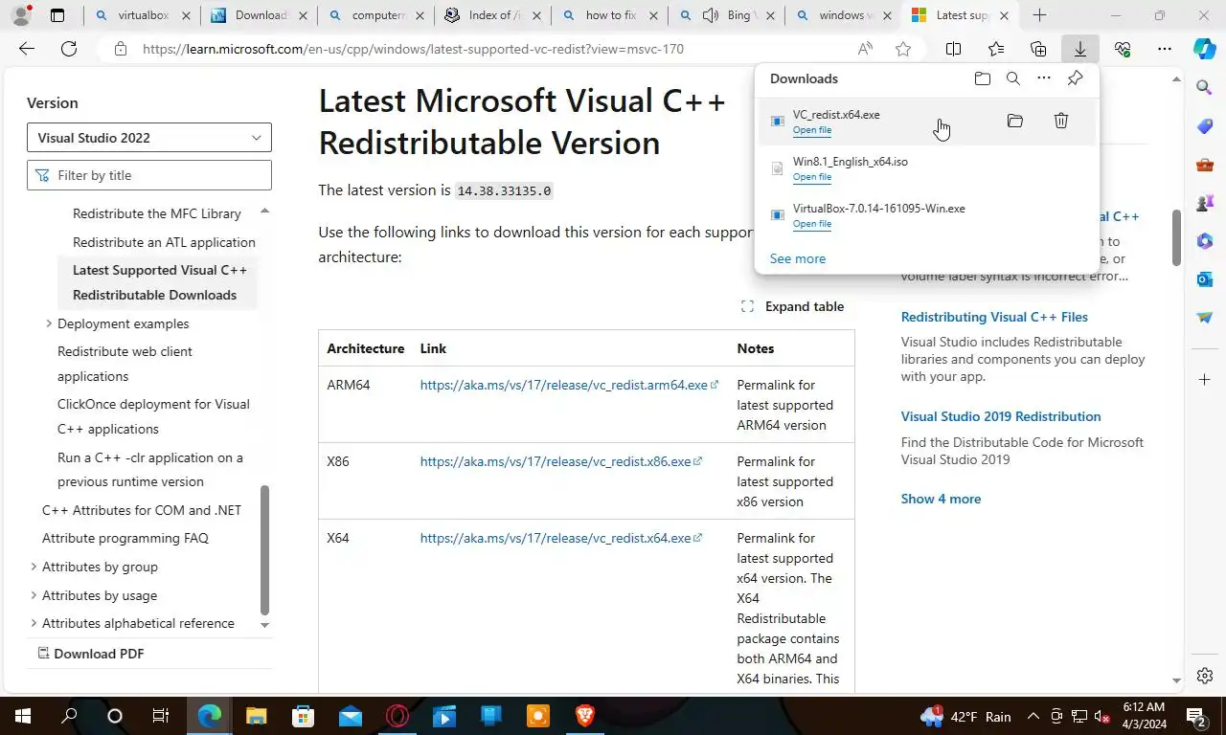This screenshot has height=735, width=1226.
Task: Activate Read aloud in address bar
Action: point(865,49)
